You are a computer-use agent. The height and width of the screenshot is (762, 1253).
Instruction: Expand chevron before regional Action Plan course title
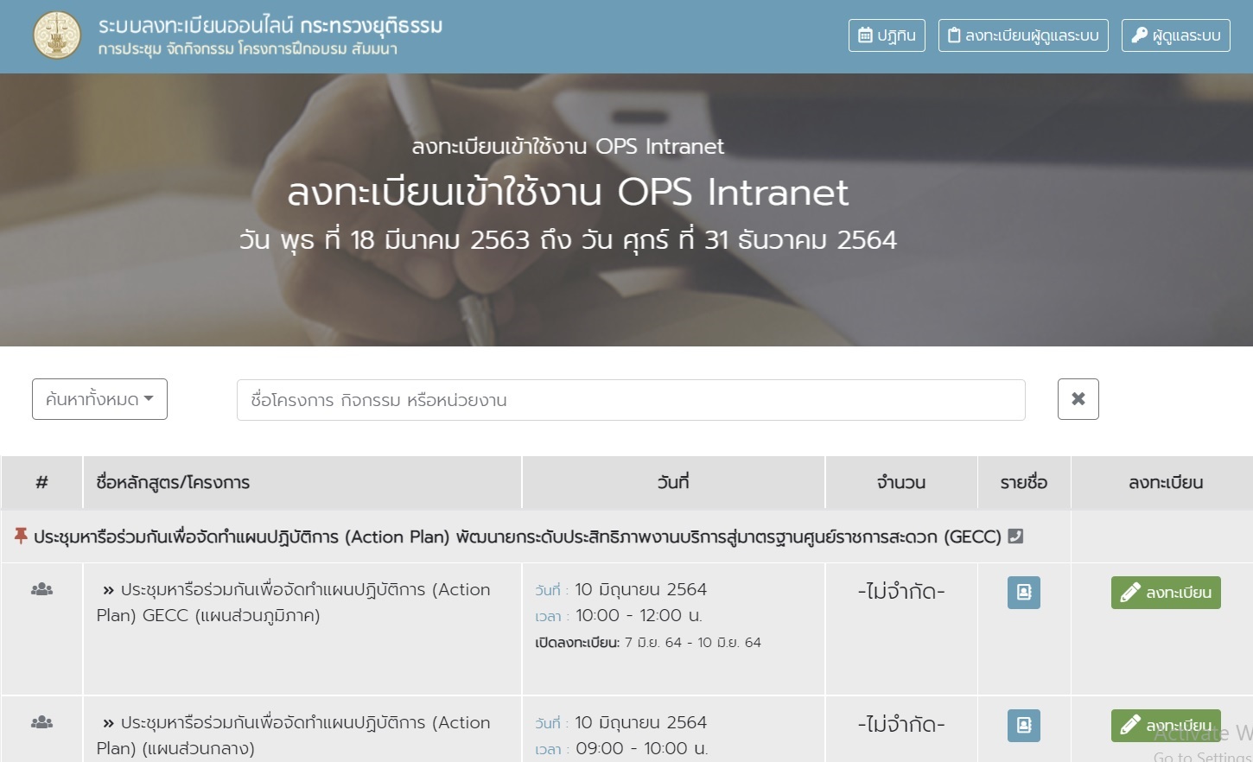107,588
